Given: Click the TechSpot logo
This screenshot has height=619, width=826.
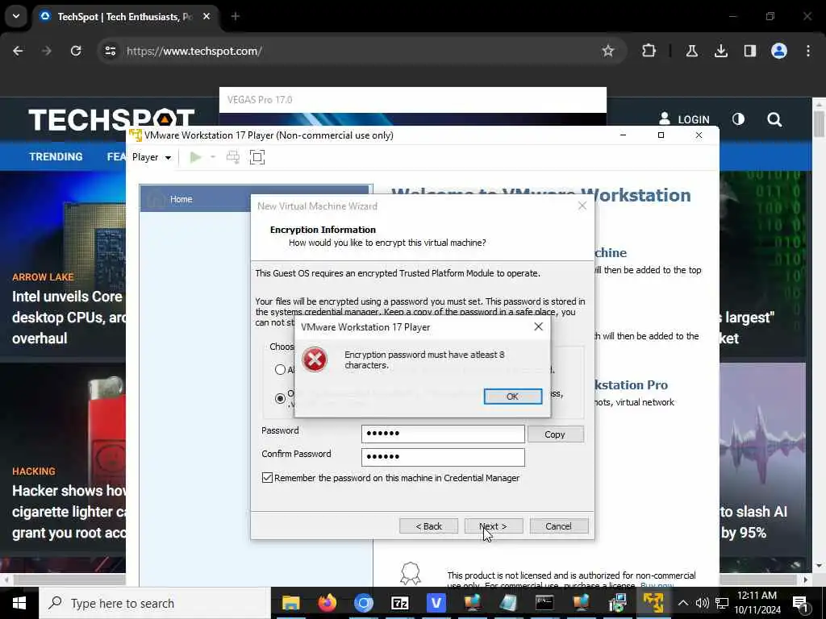Looking at the screenshot, I should coord(111,119).
